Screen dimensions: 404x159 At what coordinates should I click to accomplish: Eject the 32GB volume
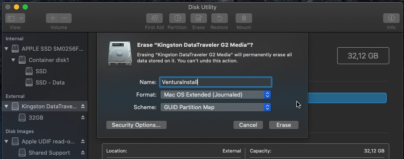pos(83,117)
